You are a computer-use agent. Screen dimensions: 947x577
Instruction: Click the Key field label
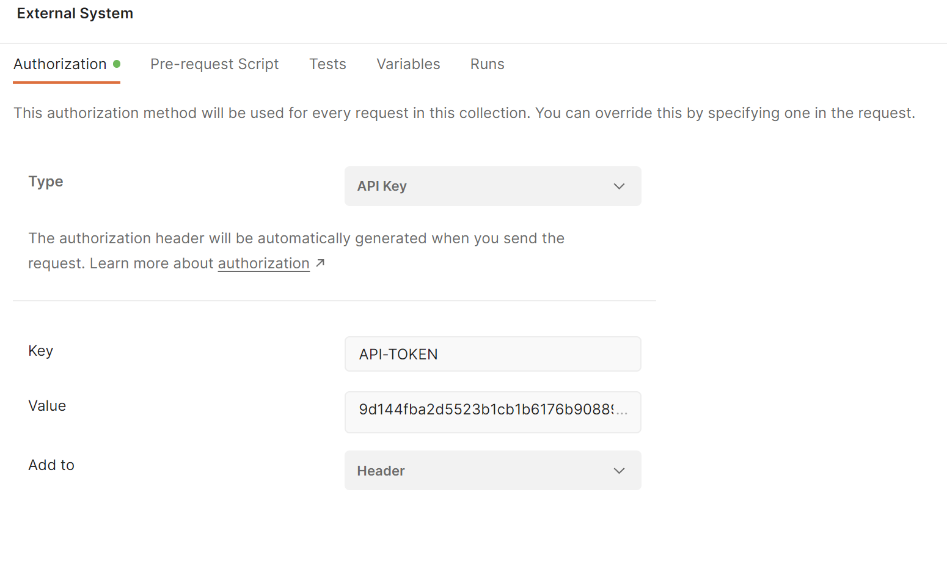tap(41, 351)
